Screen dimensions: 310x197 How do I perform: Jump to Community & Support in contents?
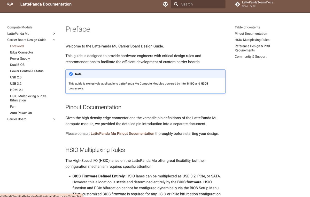[251, 56]
